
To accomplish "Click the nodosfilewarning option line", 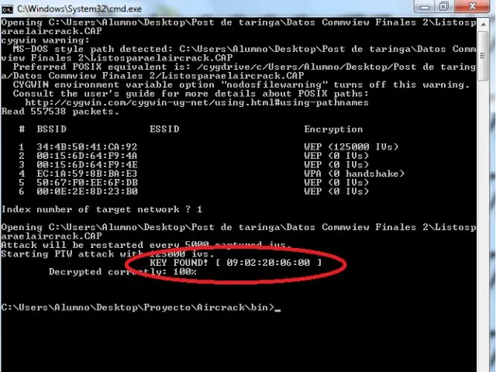I will coord(241,84).
